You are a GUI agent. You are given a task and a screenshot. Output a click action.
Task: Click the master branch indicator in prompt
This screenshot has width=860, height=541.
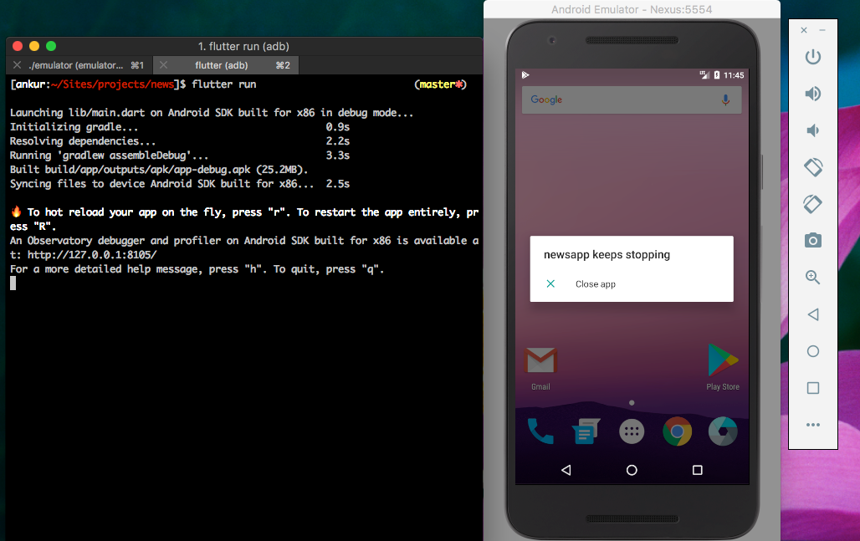[x=440, y=84]
